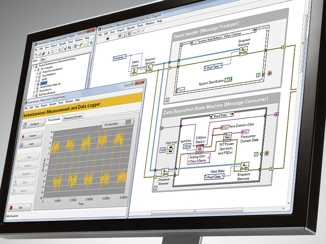The width and height of the screenshot is (326, 244).
Task: Click the System Start Button boolean terminal
Action: 228,80
